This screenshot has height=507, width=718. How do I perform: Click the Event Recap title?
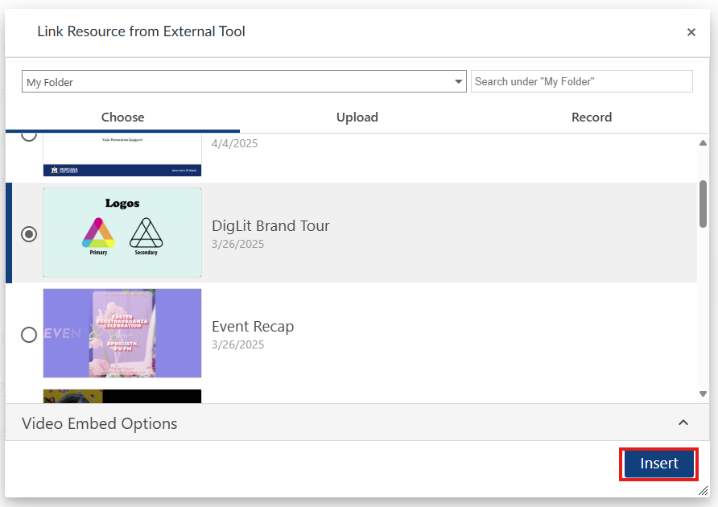click(253, 327)
